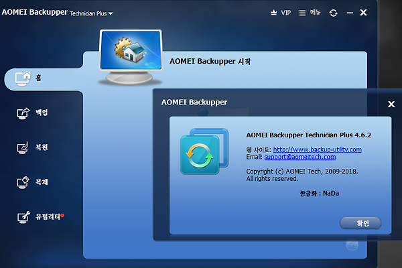This screenshot has height=268, width=402.
Task: Click the 'AOMEI Backupper 시작' heading
Action: [210, 62]
